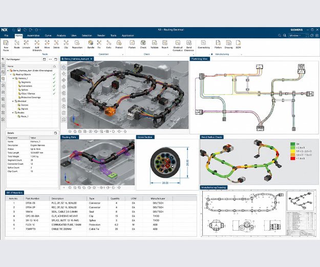Expand the Route group dialog launcher
Viewport: 320px width, 267px height.
coord(82,54)
